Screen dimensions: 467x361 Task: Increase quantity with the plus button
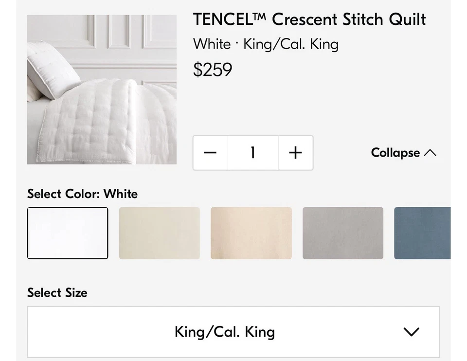click(295, 153)
